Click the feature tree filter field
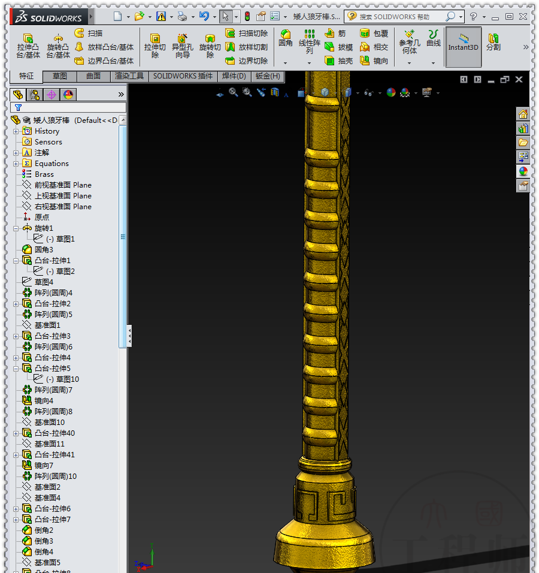This screenshot has height=573, width=539. [68, 107]
